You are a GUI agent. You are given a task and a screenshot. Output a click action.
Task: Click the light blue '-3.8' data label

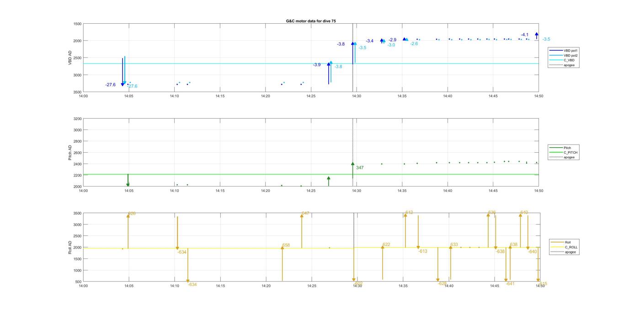(x=338, y=67)
